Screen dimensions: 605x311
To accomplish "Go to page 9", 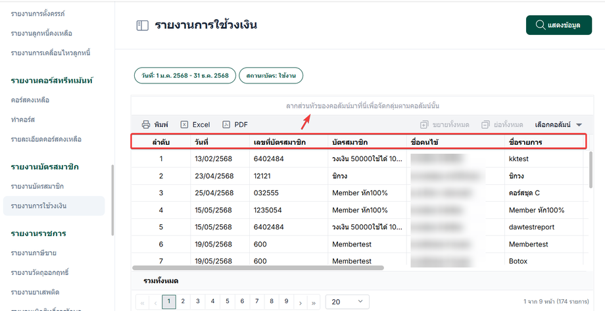I will 286,301.
